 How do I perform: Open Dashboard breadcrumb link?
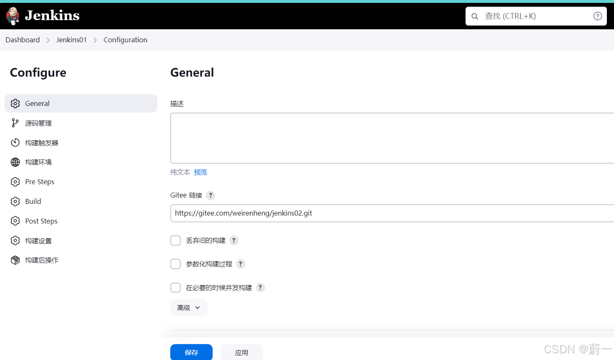pos(23,40)
